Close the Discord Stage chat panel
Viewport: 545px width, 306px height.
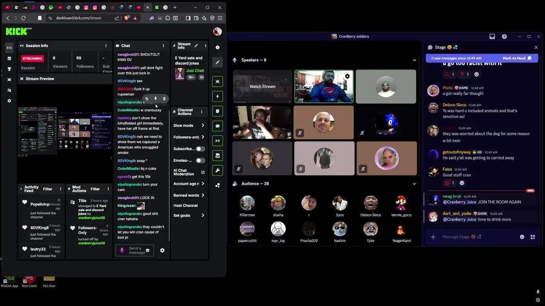pyautogui.click(x=536, y=47)
